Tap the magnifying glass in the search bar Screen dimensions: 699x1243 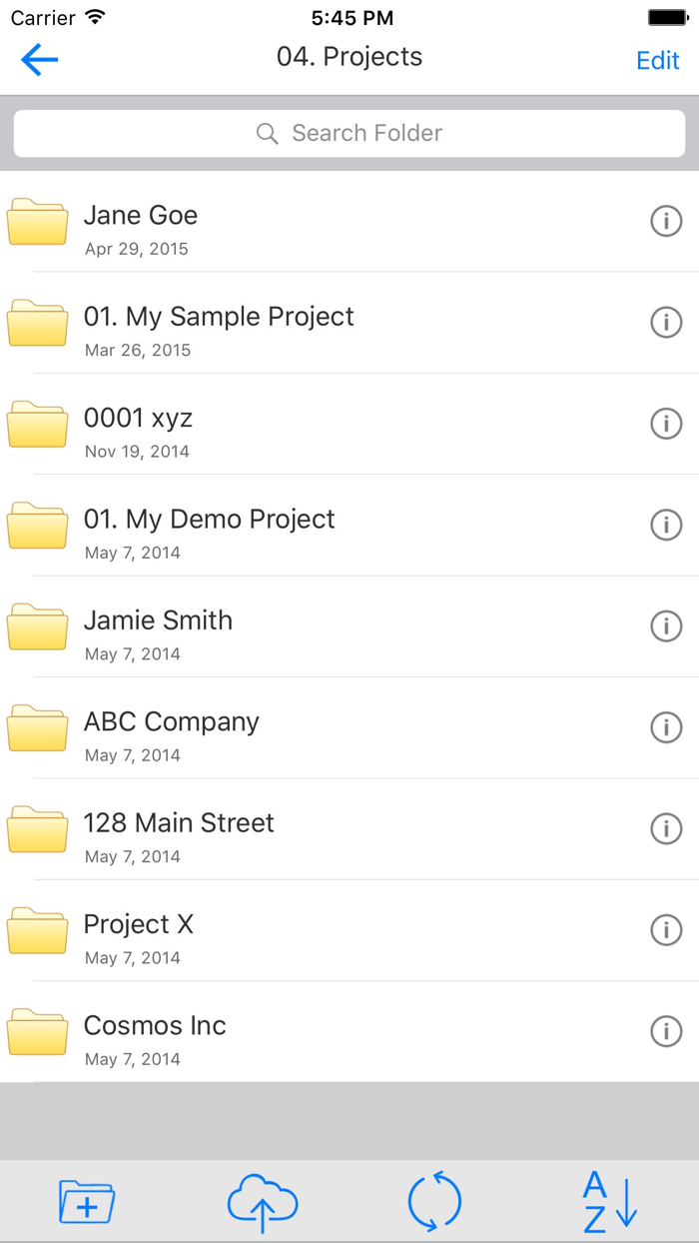tap(267, 133)
